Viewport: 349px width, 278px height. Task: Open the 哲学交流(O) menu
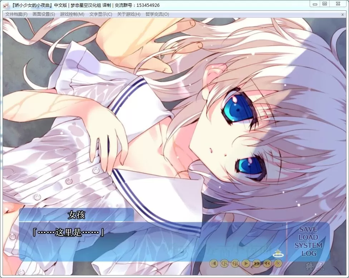point(157,14)
